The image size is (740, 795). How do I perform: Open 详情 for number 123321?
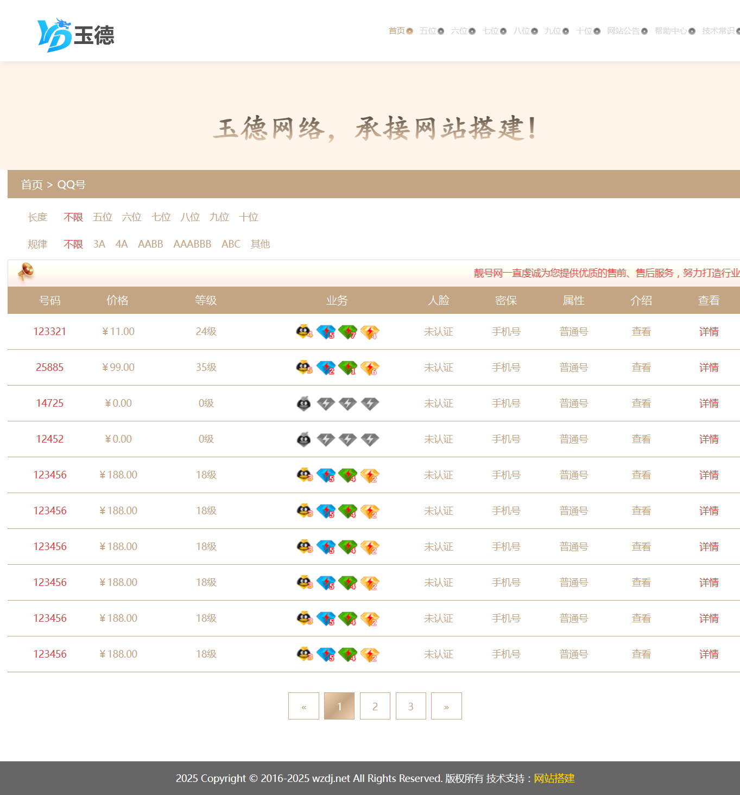pos(709,332)
